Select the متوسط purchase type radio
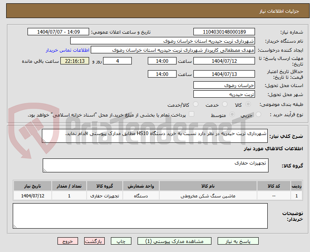Screen dimensions: 310x252 point(232,115)
